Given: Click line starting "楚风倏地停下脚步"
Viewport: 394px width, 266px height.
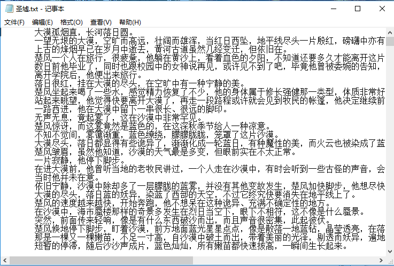Looking at the screenshot, I should pos(210,229).
